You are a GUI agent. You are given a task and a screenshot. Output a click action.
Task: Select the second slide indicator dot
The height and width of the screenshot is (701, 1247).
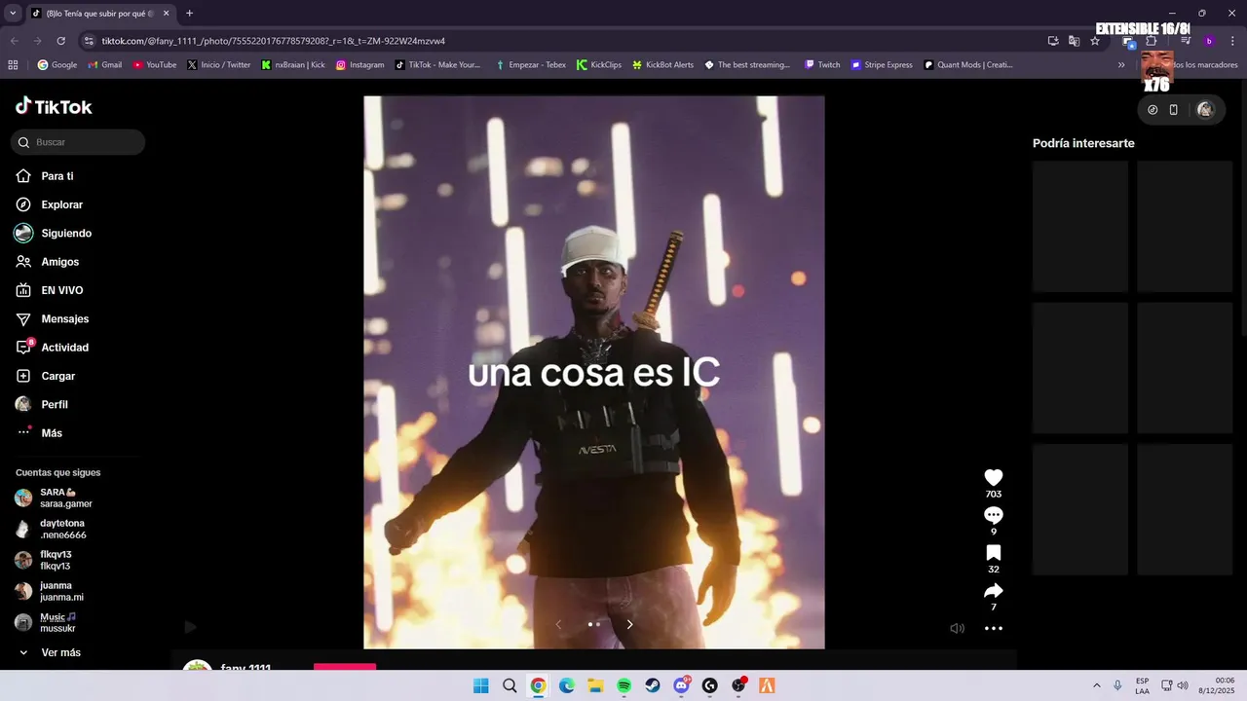[598, 624]
